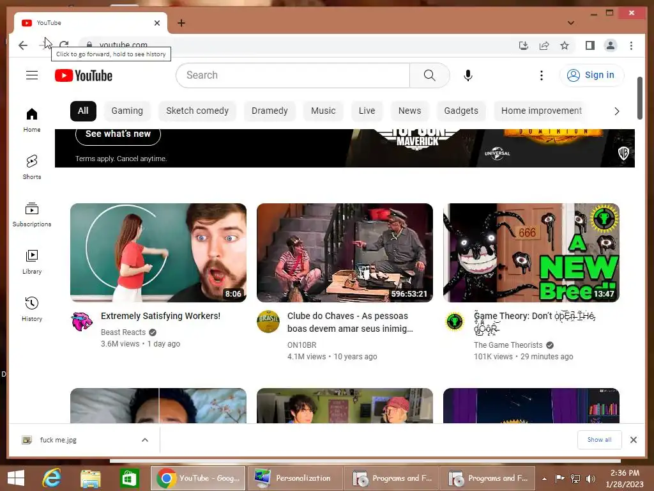Open YouTube settings three-dot menu
The image size is (654, 491).
tap(542, 75)
